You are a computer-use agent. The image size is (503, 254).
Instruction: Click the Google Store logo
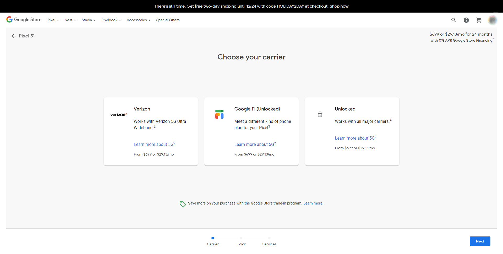tap(24, 20)
